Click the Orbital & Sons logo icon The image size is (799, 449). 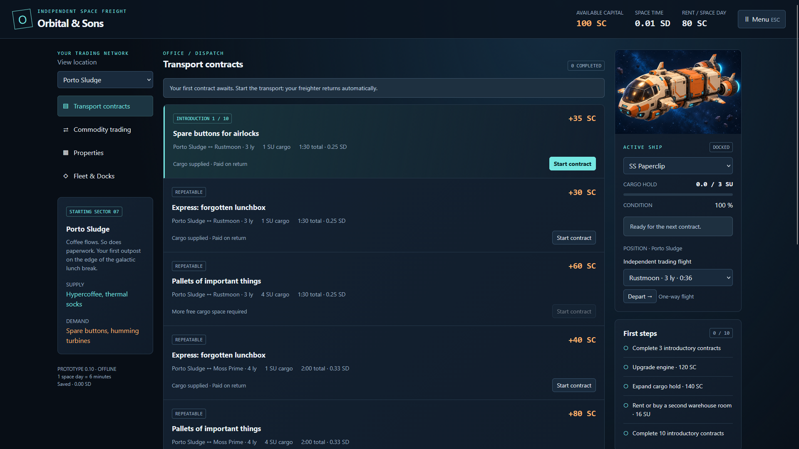click(x=22, y=19)
